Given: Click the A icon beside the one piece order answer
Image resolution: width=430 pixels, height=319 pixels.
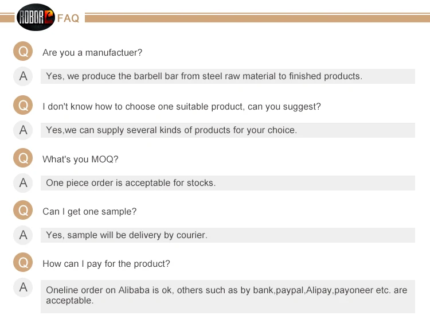Looking at the screenshot, I should click(x=23, y=183).
